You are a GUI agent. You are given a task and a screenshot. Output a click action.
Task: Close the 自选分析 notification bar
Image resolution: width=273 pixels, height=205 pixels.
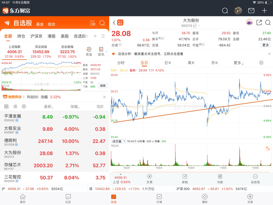click(x=269, y=54)
